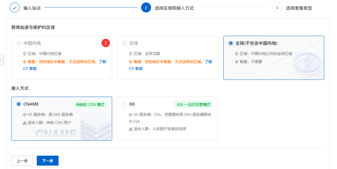Click the ESA 一站式托管模式 tag
Viewport: 337px width, 169px height.
tap(193, 105)
